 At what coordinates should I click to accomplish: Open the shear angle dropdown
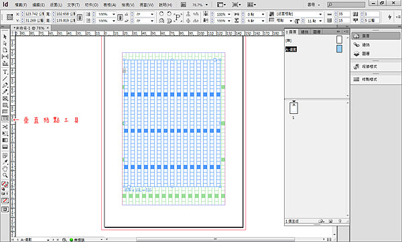coord(152,21)
